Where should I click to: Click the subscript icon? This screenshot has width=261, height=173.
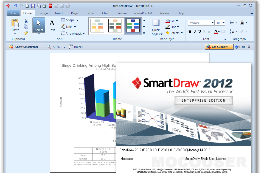pyautogui.click(x=205, y=32)
